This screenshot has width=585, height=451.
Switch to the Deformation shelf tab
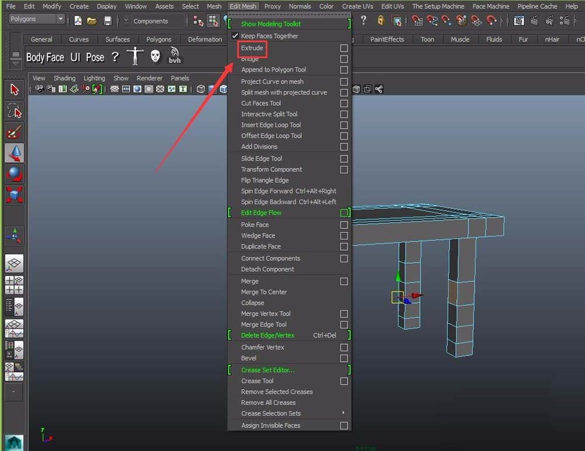pos(205,39)
